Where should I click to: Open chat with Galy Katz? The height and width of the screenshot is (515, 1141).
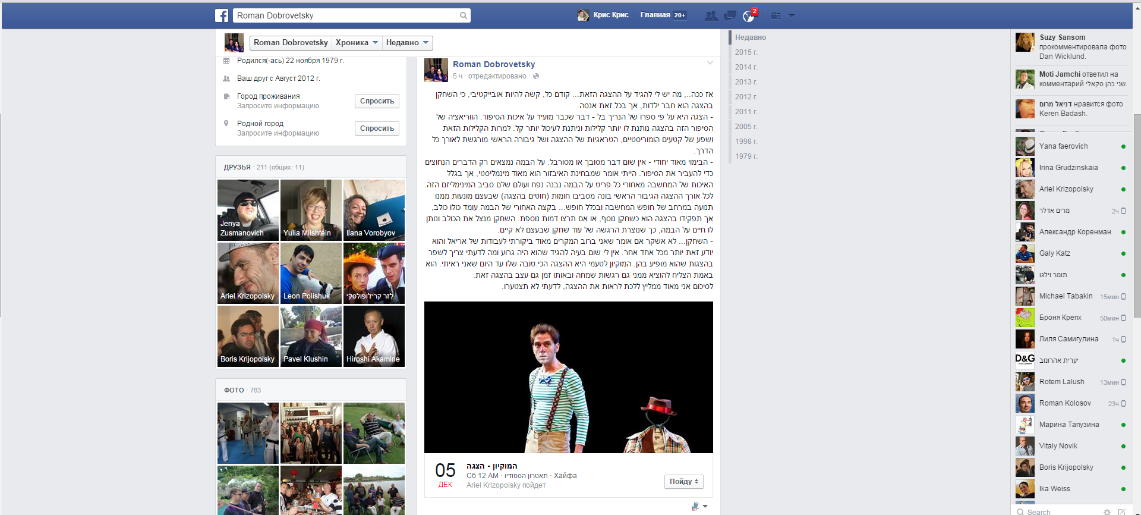[1070, 253]
